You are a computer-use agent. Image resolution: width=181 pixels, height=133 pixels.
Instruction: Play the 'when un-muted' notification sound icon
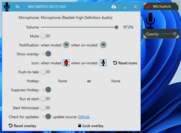click(103, 45)
